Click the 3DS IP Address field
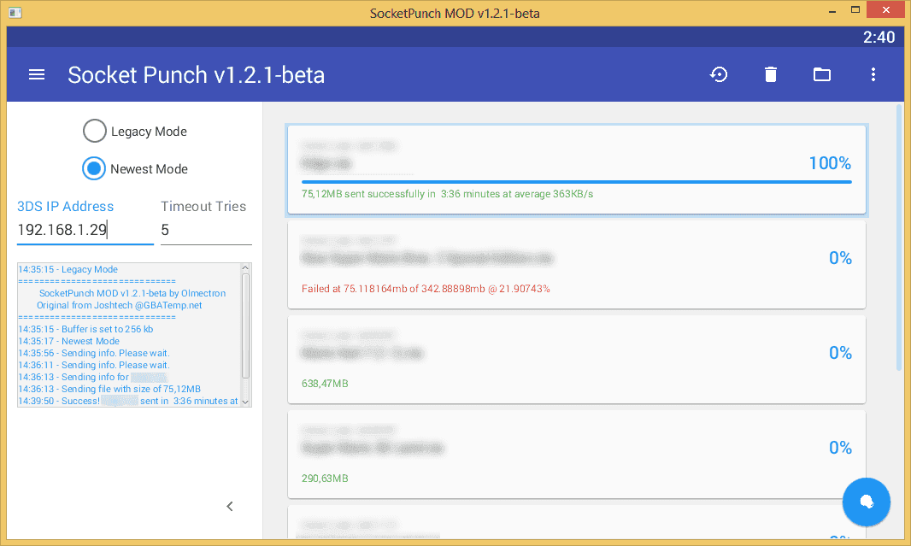The image size is (911, 546). [85, 230]
